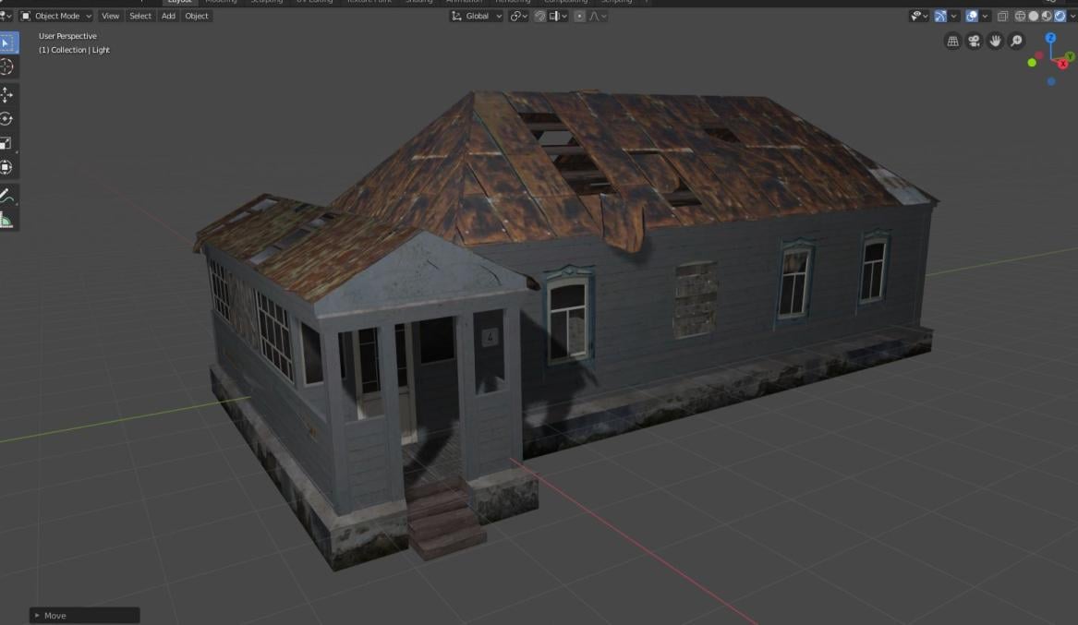The width and height of the screenshot is (1078, 625).
Task: Toggle X-ray mode
Action: coord(1002,16)
